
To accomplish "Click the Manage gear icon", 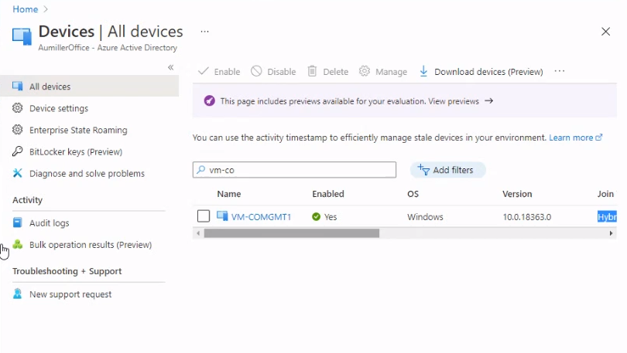I will click(x=365, y=71).
